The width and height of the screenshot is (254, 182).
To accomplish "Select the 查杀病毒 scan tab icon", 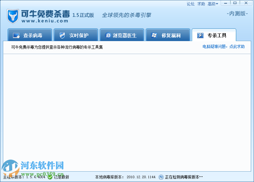I will [17, 35].
